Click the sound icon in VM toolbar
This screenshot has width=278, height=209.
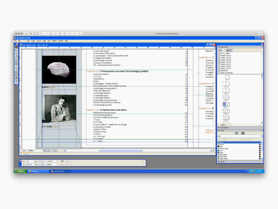point(60,33)
